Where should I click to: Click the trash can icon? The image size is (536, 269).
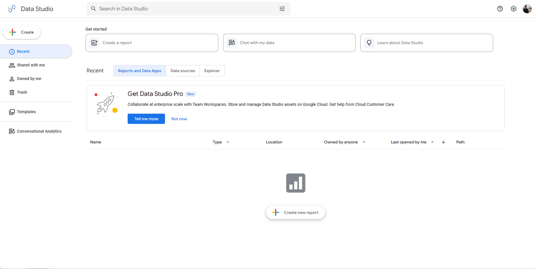click(12, 92)
